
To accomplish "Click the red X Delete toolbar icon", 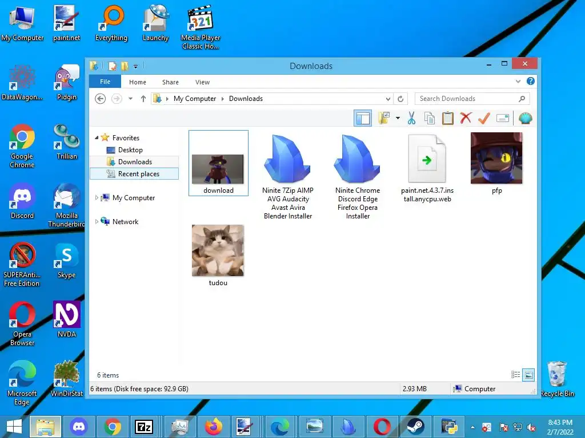I will click(x=466, y=119).
